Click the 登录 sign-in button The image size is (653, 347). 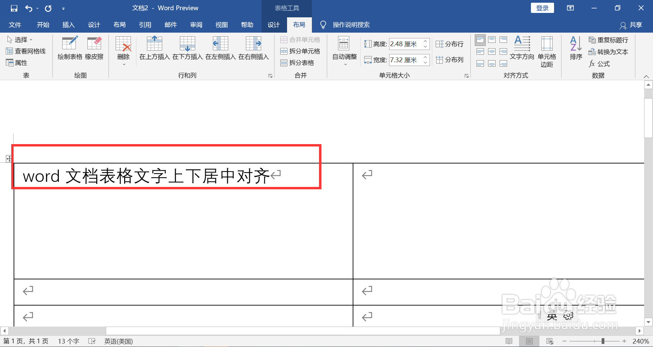tap(542, 7)
